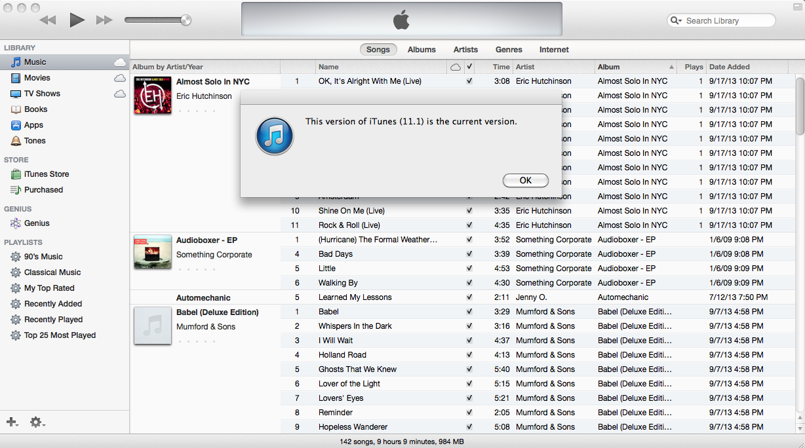This screenshot has height=448, width=805.
Task: Open Tones library
Action: point(35,141)
